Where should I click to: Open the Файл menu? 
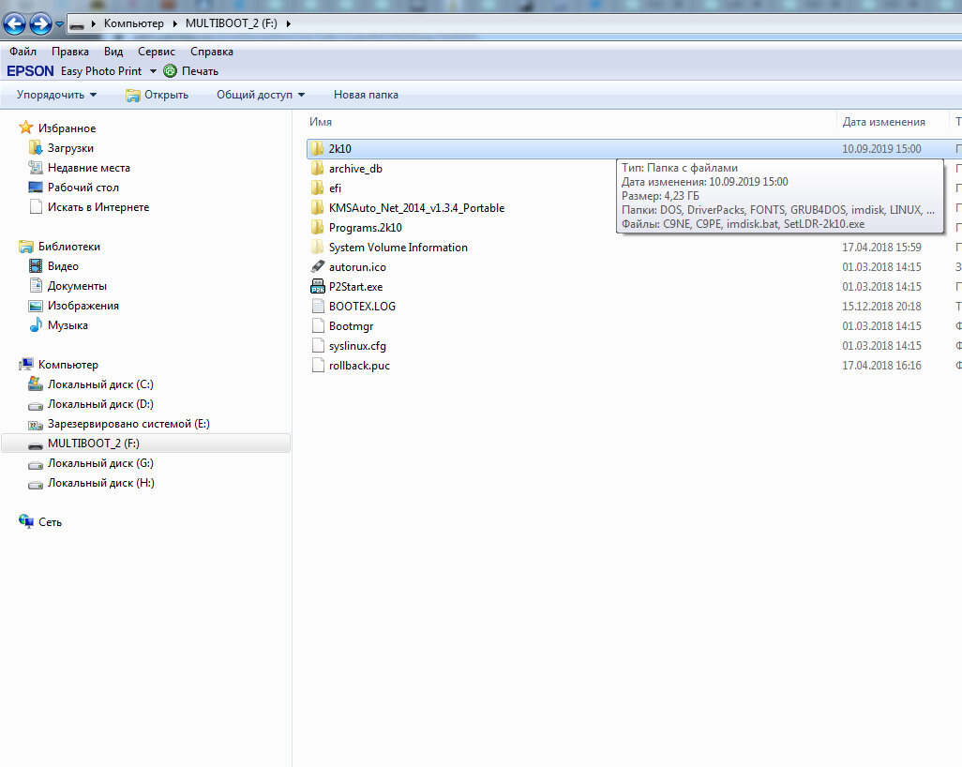[x=23, y=52]
